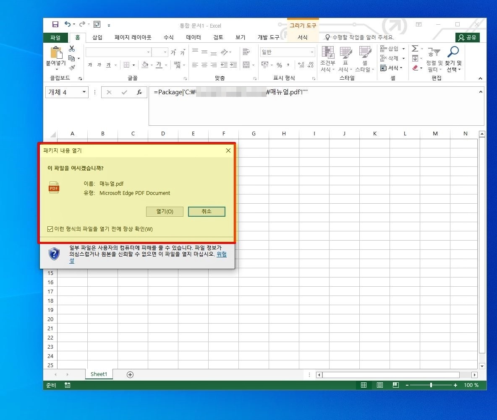This screenshot has width=497, height=420.
Task: Click the Undo arrow icon
Action: click(x=68, y=24)
